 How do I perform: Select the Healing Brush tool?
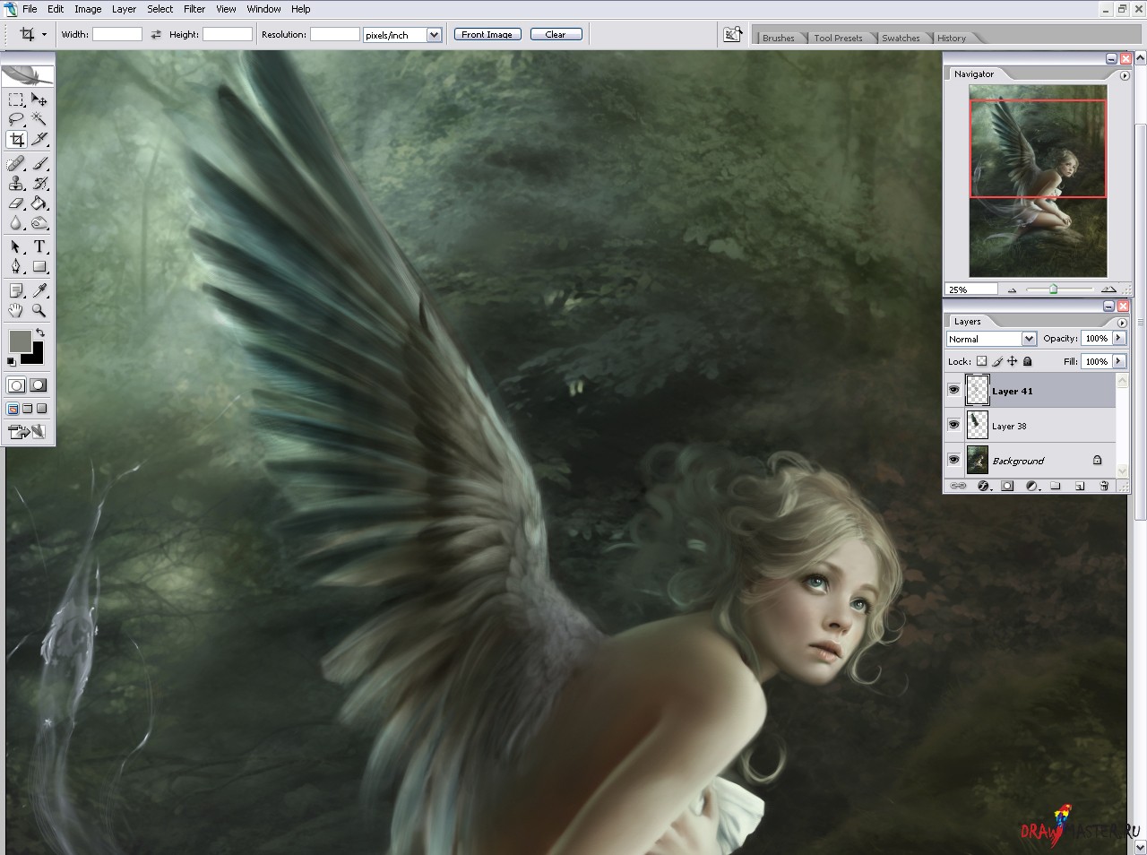pyautogui.click(x=16, y=164)
